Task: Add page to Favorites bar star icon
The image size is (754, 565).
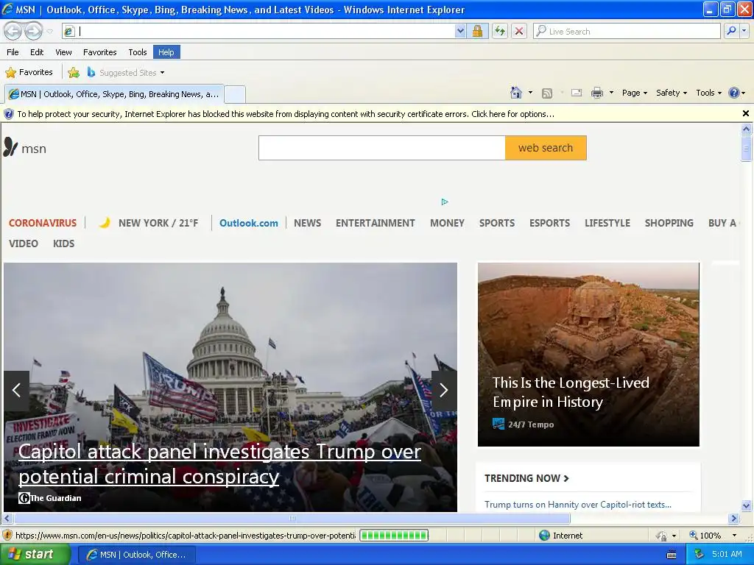Action: coord(74,73)
